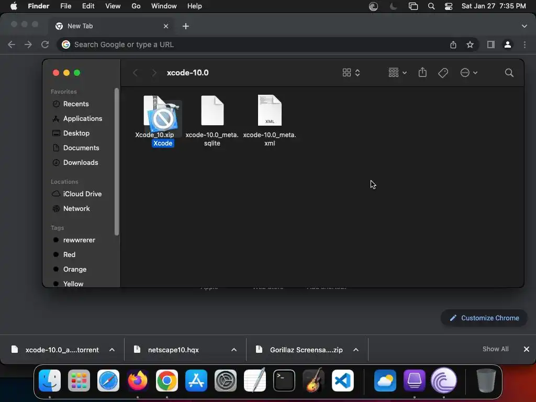Launch Visual Studio Code from Dock

(x=342, y=381)
